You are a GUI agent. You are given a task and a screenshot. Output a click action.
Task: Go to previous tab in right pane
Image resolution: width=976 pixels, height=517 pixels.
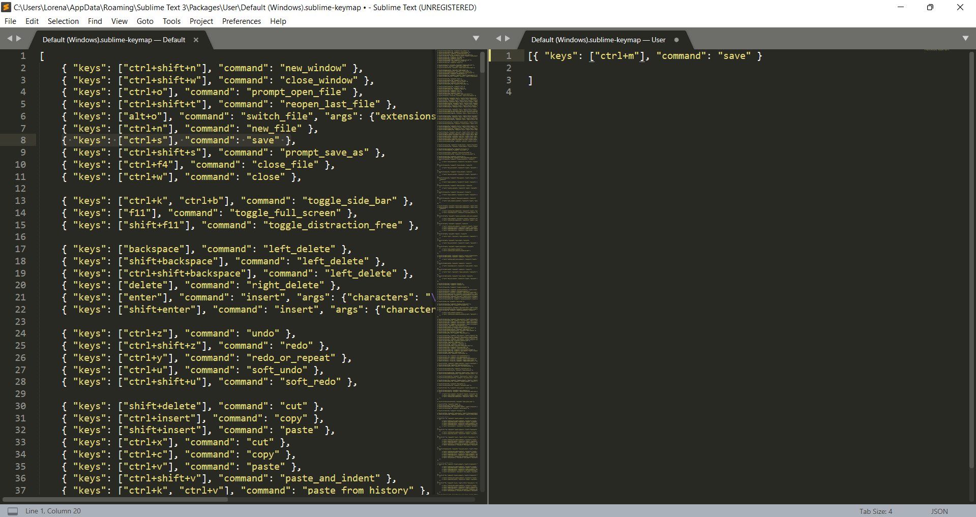point(498,39)
